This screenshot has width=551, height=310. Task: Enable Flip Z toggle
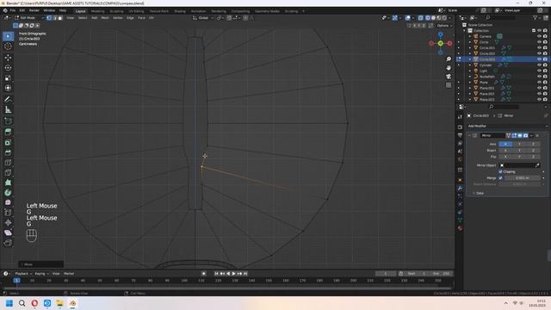533,157
